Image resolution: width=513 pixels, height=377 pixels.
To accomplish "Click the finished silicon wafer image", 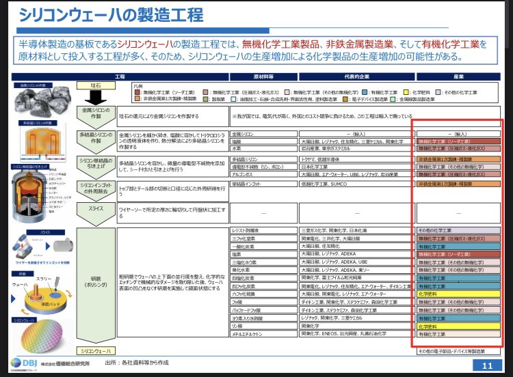I will coord(42,337).
